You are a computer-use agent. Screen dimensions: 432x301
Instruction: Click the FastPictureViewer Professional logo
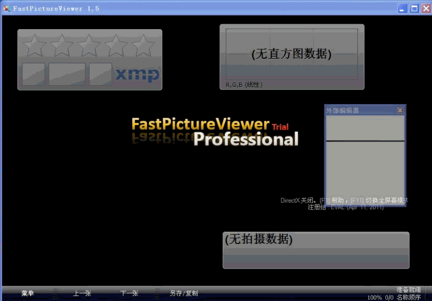pos(215,131)
